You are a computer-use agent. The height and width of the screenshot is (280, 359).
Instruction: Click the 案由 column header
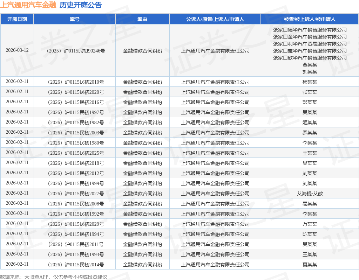pyautogui.click(x=142, y=19)
